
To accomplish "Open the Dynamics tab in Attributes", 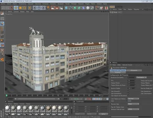I will click(118, 72).
